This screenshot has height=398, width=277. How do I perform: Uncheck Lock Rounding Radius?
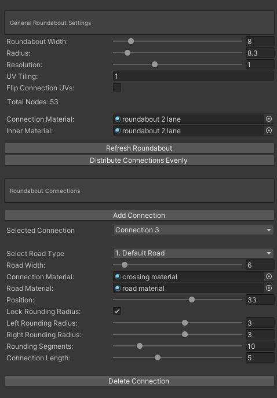click(x=117, y=311)
